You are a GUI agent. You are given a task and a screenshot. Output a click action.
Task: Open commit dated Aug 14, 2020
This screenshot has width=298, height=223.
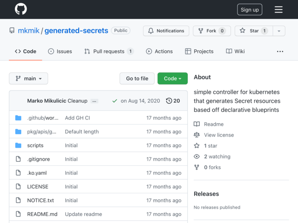(x=140, y=101)
